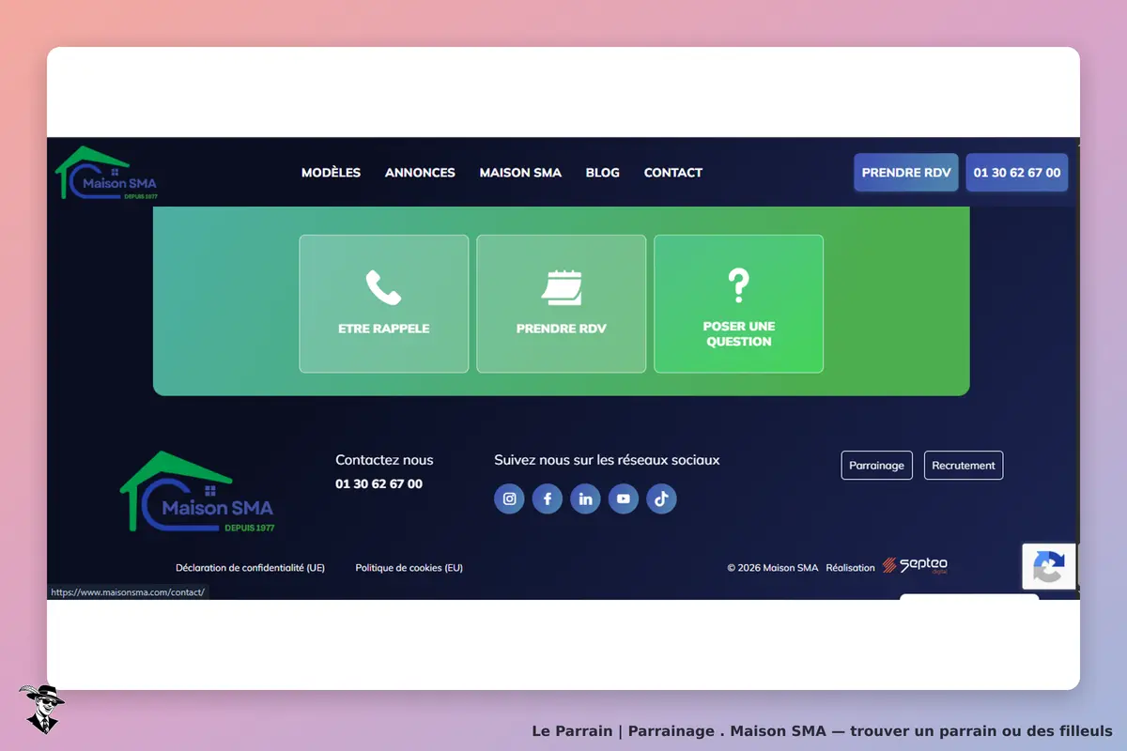Open the YouTube social icon
Viewport: 1127px width, 751px height.
pos(624,498)
